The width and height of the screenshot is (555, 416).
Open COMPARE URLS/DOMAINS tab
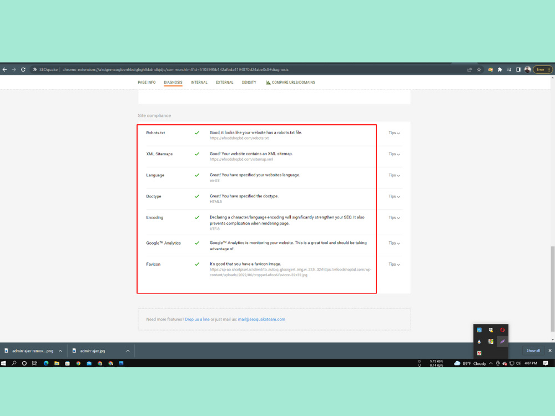[x=290, y=83]
